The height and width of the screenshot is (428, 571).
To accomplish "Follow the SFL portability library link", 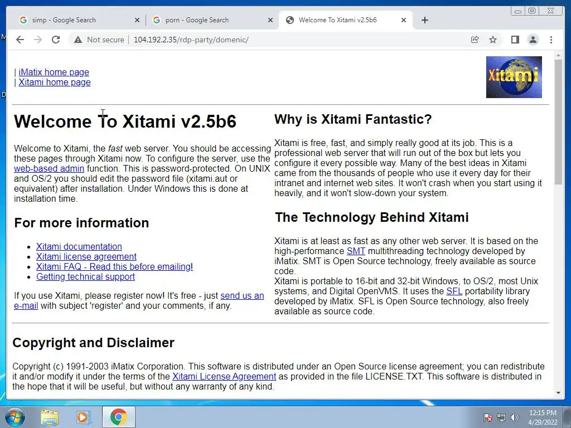I will pos(454,291).
